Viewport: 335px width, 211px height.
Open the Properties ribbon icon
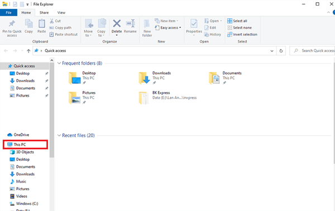[x=194, y=23]
